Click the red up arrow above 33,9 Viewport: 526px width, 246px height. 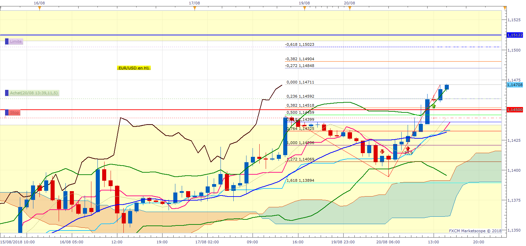(x=408, y=148)
